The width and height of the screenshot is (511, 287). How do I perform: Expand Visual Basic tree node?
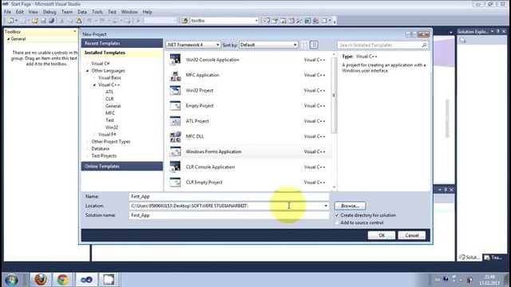coord(94,78)
